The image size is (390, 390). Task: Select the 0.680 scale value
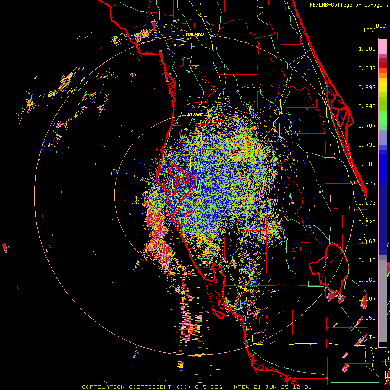click(367, 164)
